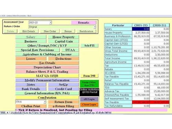Click the Client Login button
Image resolution: width=172 pixels, height=129 pixels.
point(89,105)
